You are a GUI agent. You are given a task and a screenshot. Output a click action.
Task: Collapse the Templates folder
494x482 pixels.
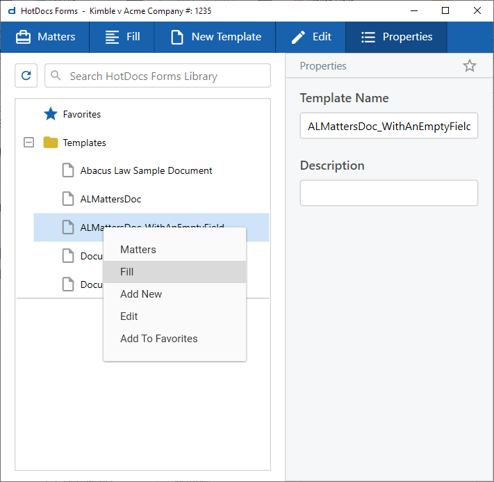tap(28, 143)
